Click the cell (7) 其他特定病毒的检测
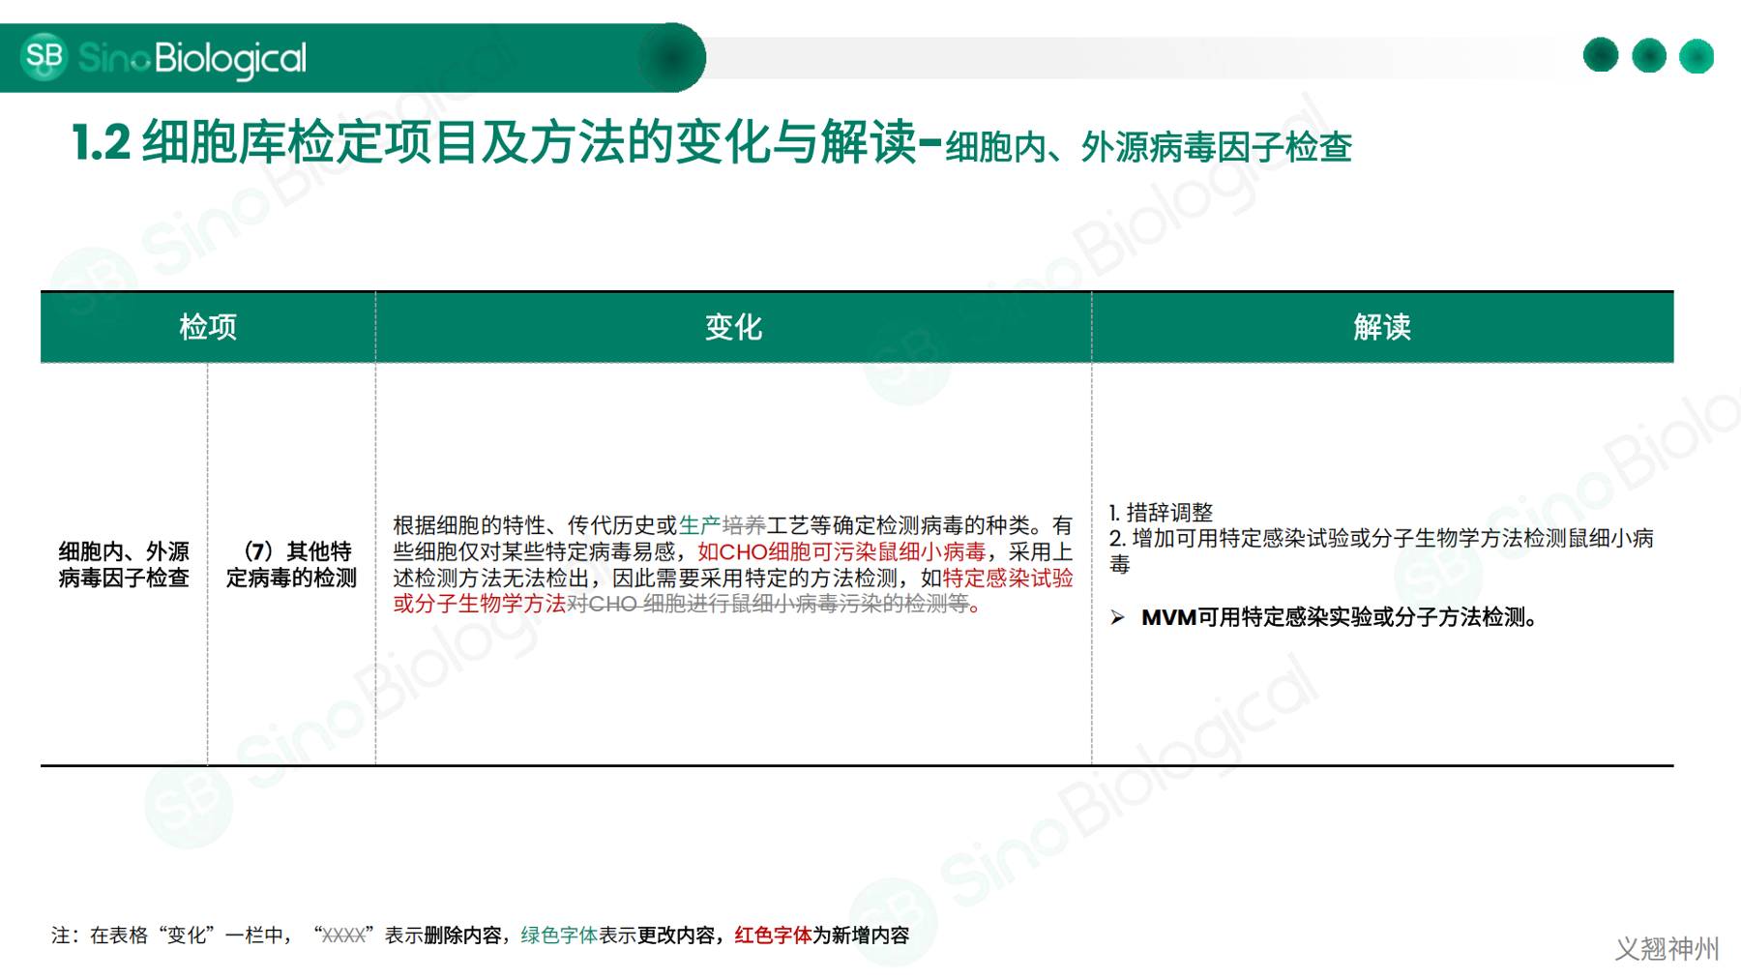This screenshot has width=1741, height=980. (x=291, y=565)
